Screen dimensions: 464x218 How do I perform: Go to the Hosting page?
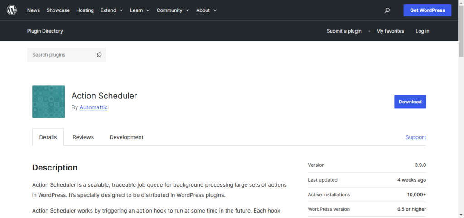click(x=85, y=10)
